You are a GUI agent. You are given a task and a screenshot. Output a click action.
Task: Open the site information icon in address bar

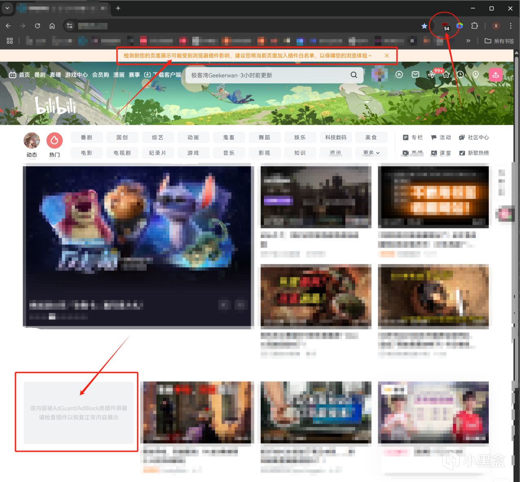[x=69, y=26]
